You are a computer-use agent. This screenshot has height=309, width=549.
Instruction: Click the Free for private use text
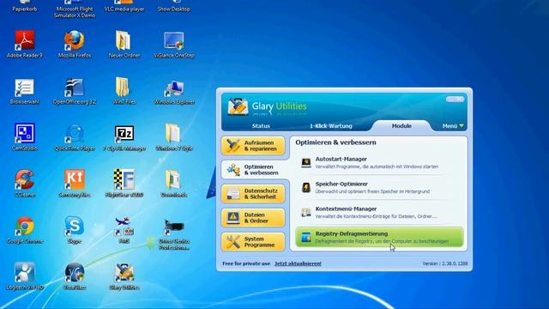pyautogui.click(x=246, y=264)
